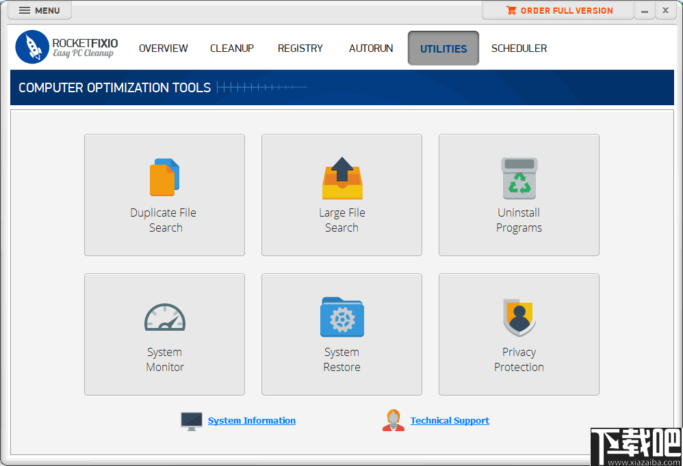Open the REGISTRY tab
This screenshot has height=466, width=683.
pos(300,49)
